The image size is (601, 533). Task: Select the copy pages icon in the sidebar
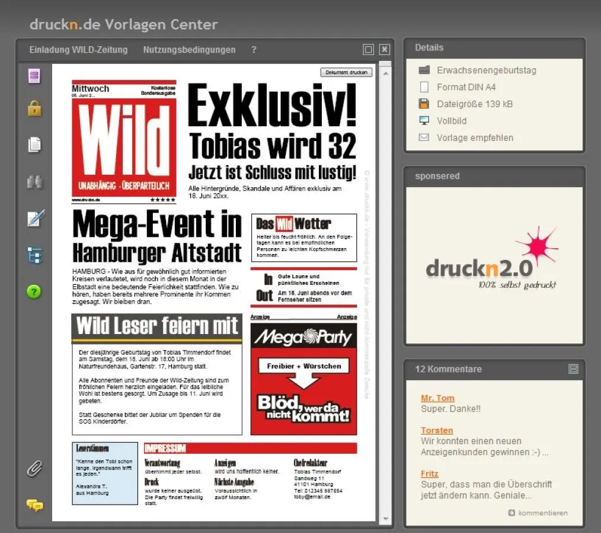(x=34, y=144)
